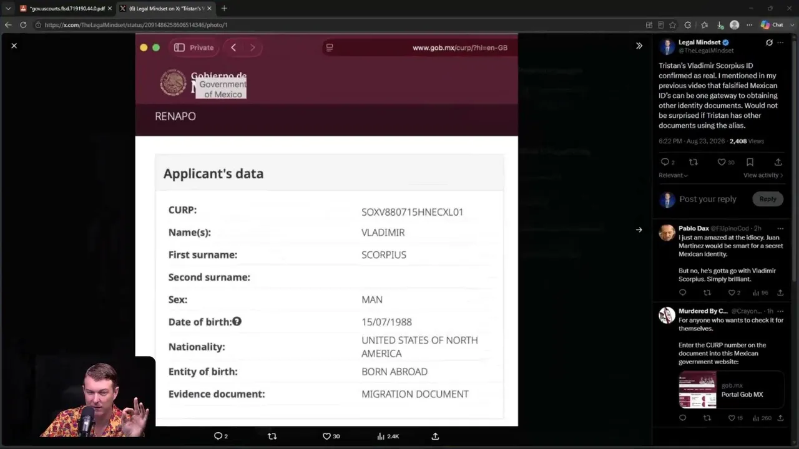Share Legal Mindset's post from the sidebar
This screenshot has width=799, height=449.
[x=778, y=162]
